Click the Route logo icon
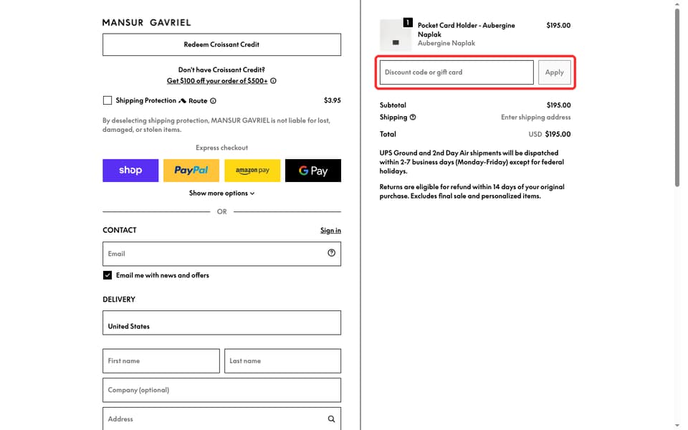 pyautogui.click(x=183, y=101)
